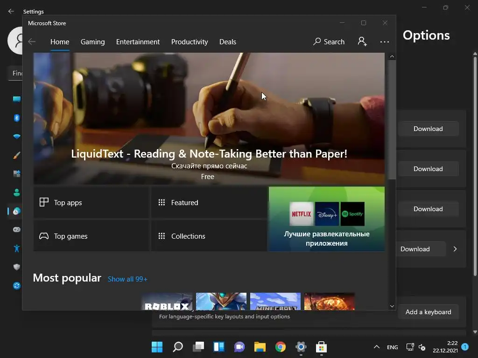Open Top games tile
The height and width of the screenshot is (358, 478).
point(91,236)
